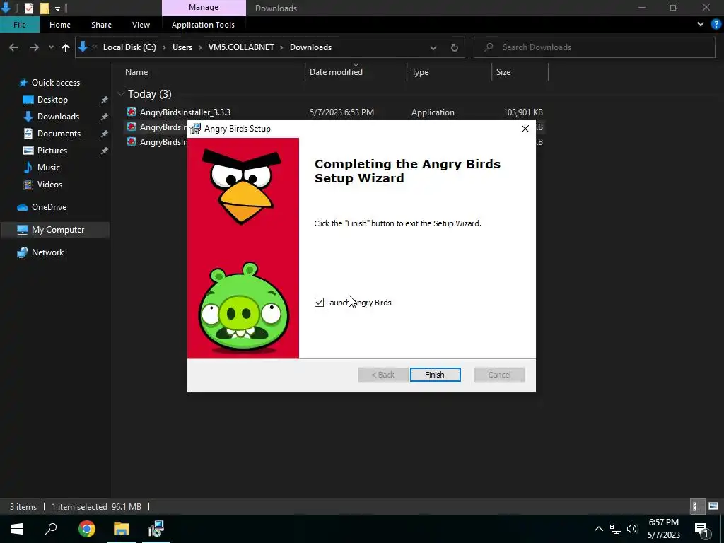Screen dimensions: 724x543
Task: Switch to the Home ribbon tab
Action: pyautogui.click(x=60, y=25)
